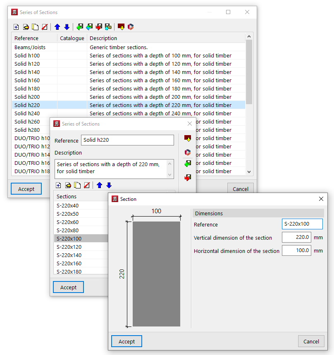
Task: Click the red-arrow export icon in series edit dialog
Action: pyautogui.click(x=188, y=178)
